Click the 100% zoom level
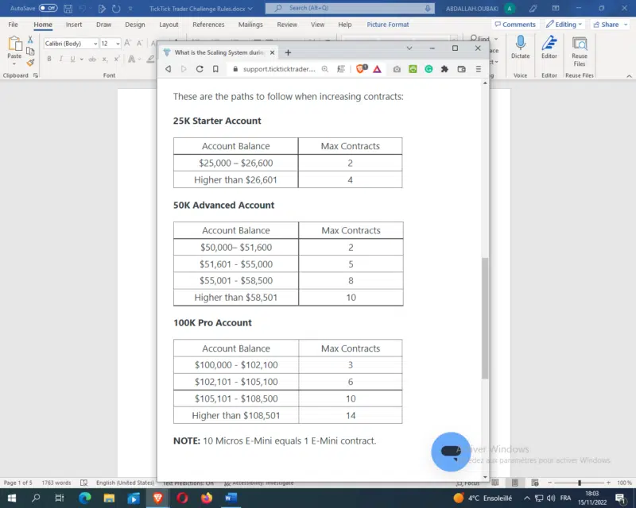This screenshot has width=636, height=508. 624,483
